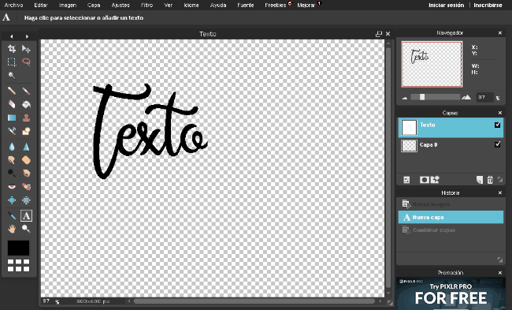The image size is (512, 310).
Task: Select the Color Picker eyedropper tool
Action: (x=12, y=215)
